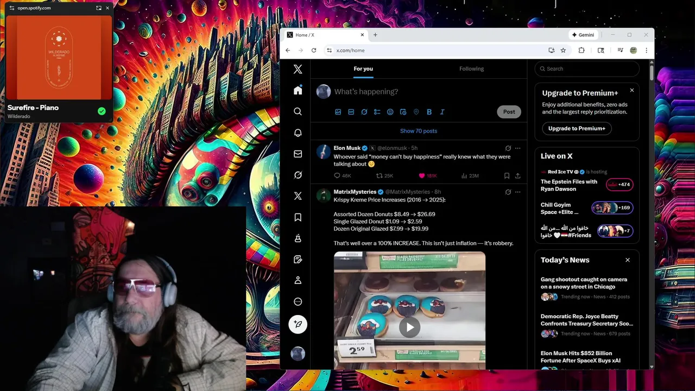Click the Spotify miniplayer album art
The width and height of the screenshot is (695, 391).
[59, 58]
